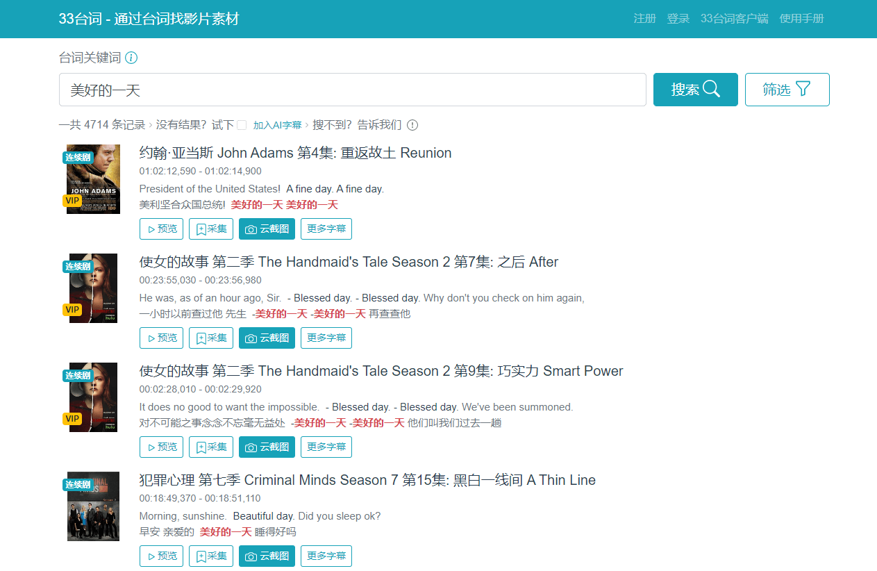Enable the 加入AI字幕 checkbox
The image size is (877, 571).
click(x=242, y=125)
